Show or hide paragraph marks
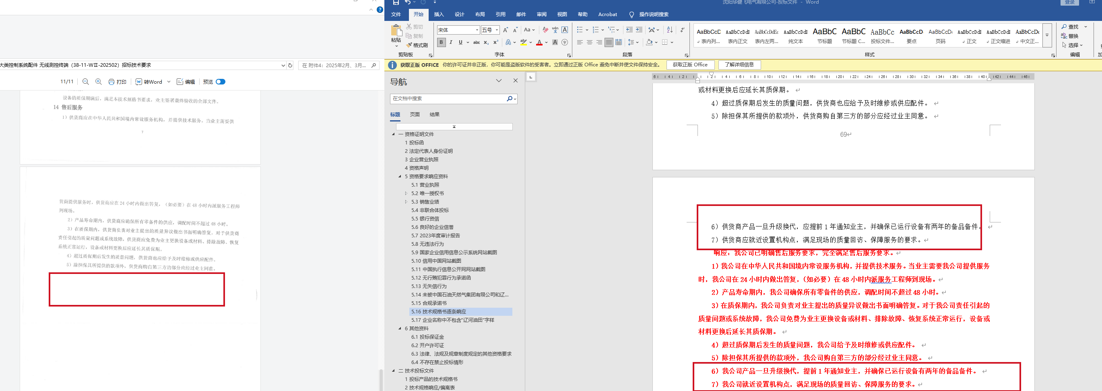1102x391 pixels. [x=682, y=30]
